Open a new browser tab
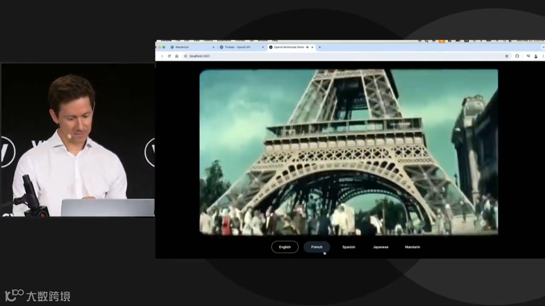 tap(320, 47)
